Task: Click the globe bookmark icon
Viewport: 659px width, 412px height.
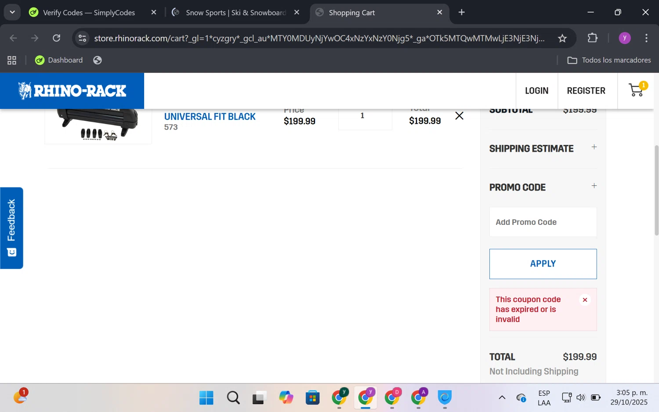Action: [x=98, y=60]
